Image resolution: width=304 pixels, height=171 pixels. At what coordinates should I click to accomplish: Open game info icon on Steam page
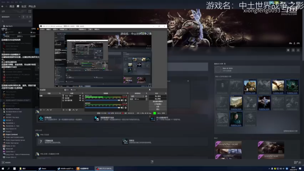pos(293,50)
